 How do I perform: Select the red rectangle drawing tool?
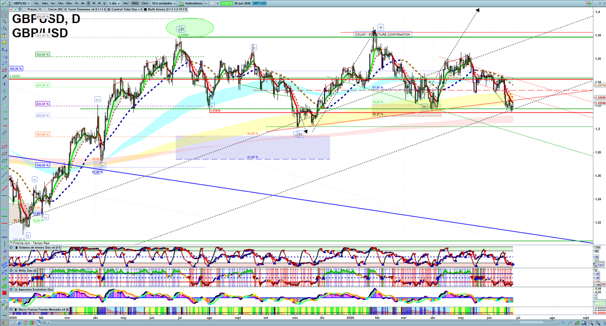point(4,70)
